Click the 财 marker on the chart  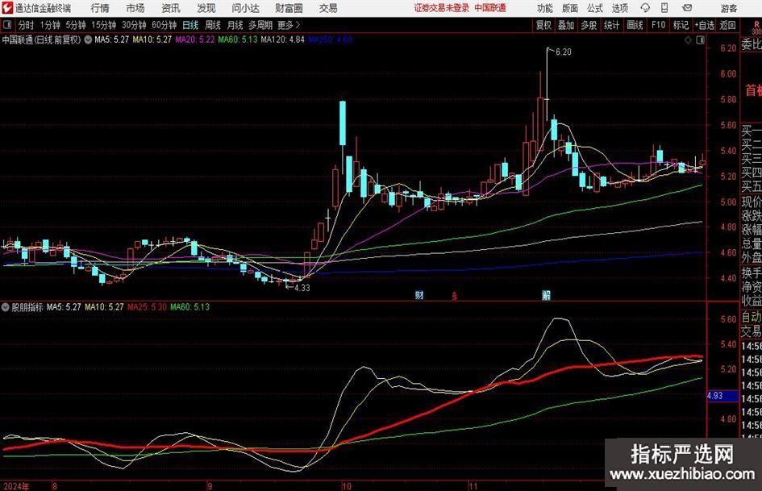pyautogui.click(x=419, y=295)
